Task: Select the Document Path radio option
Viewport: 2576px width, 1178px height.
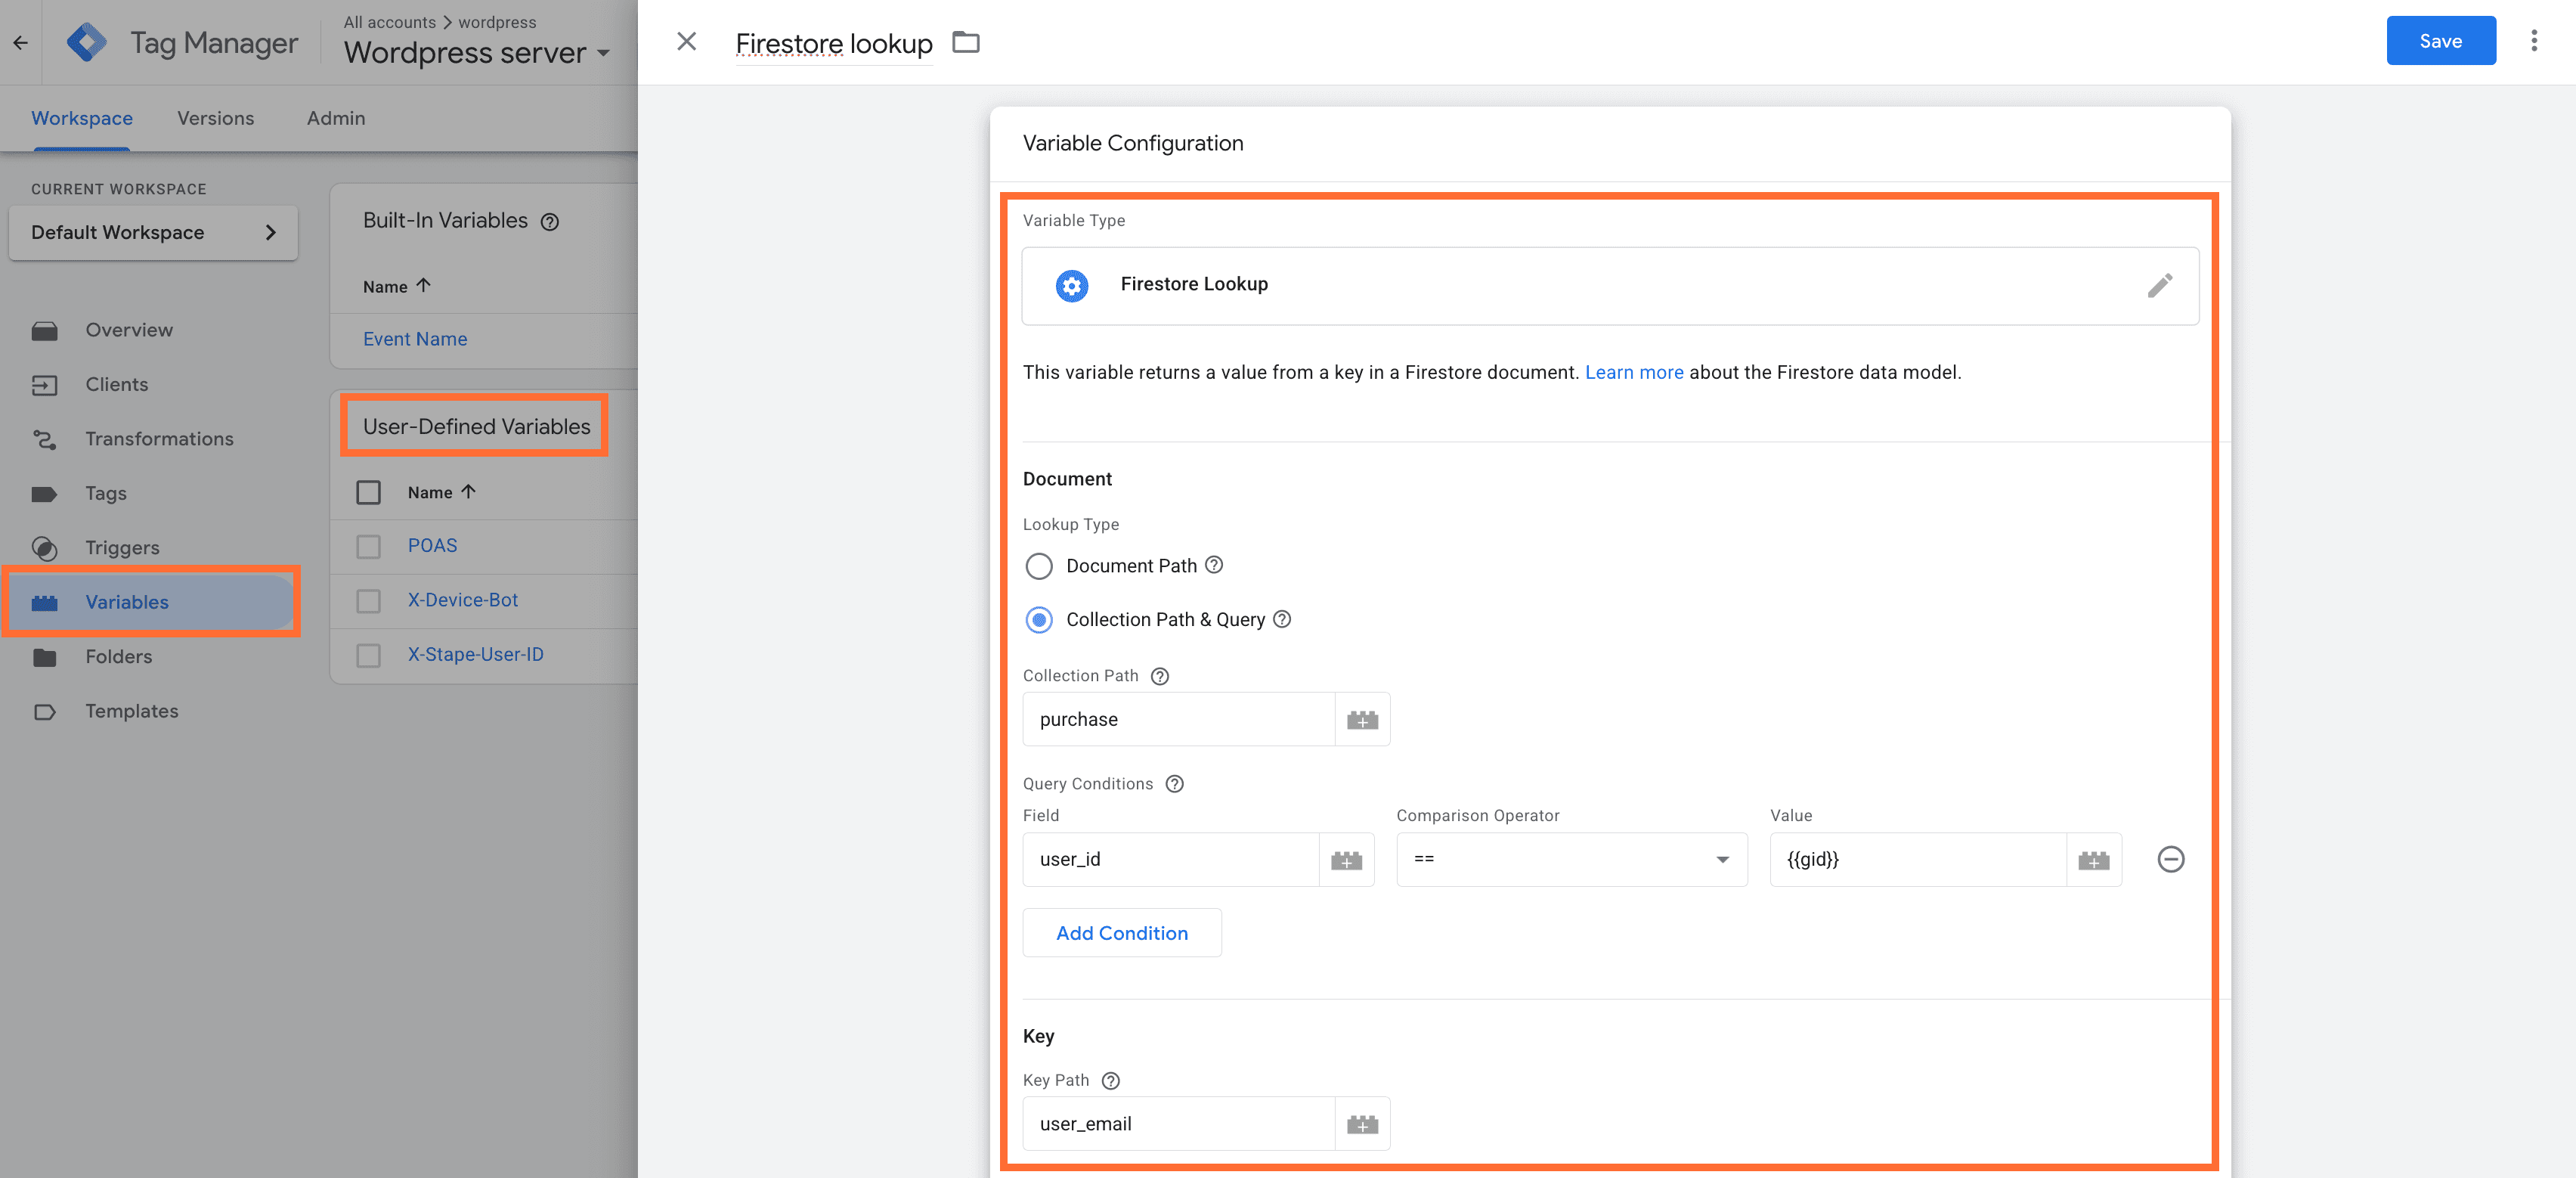Action: [x=1039, y=566]
